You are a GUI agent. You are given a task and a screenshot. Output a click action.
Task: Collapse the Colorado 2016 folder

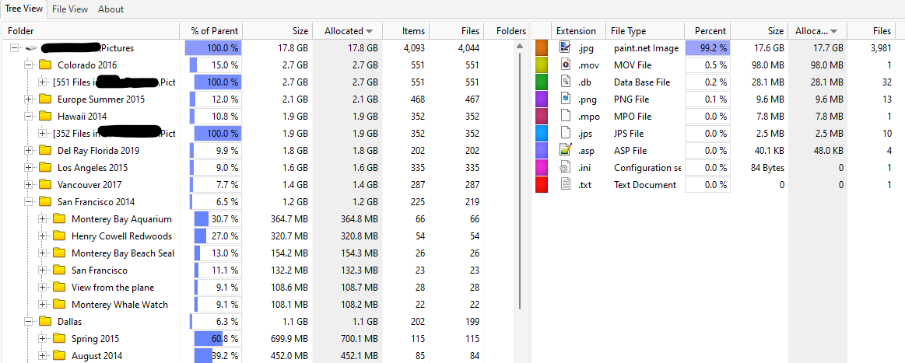point(28,65)
